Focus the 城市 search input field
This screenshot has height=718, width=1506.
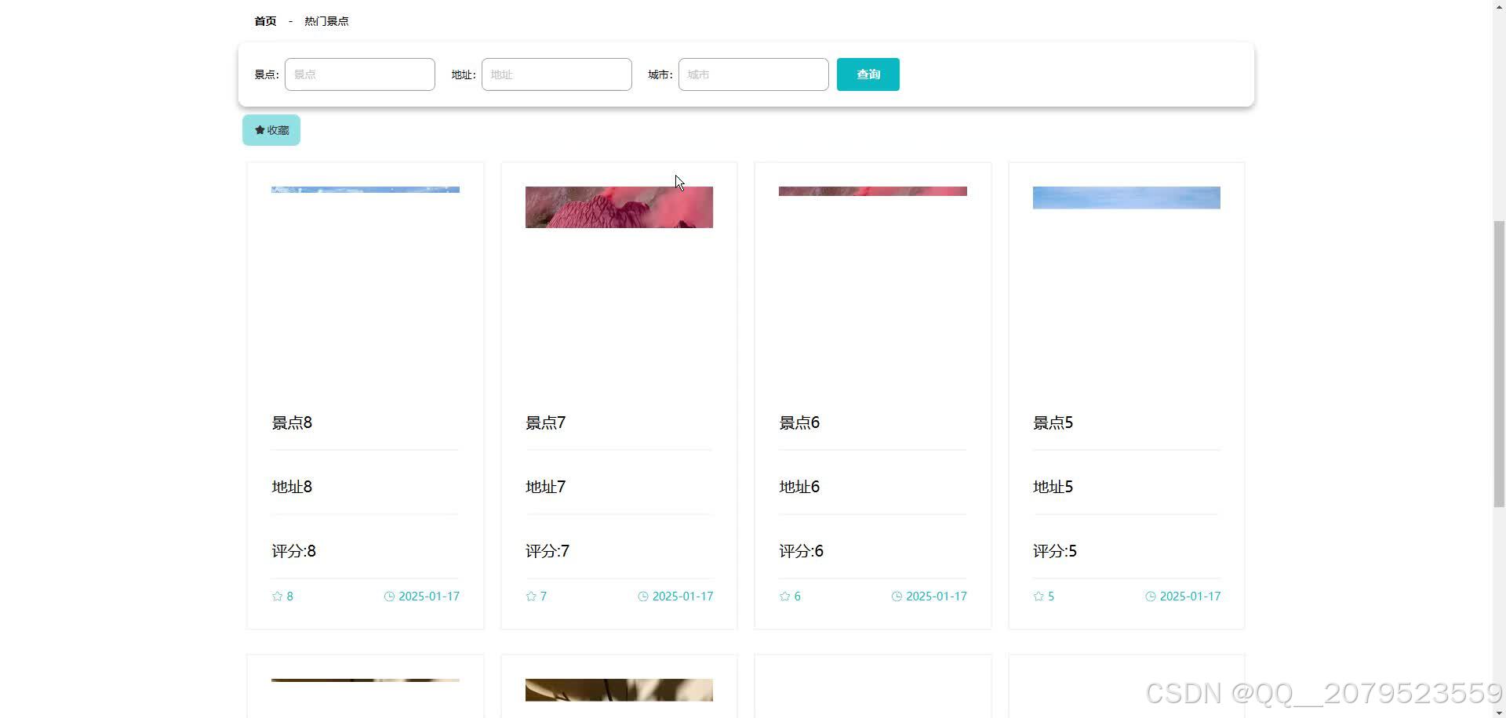point(754,74)
